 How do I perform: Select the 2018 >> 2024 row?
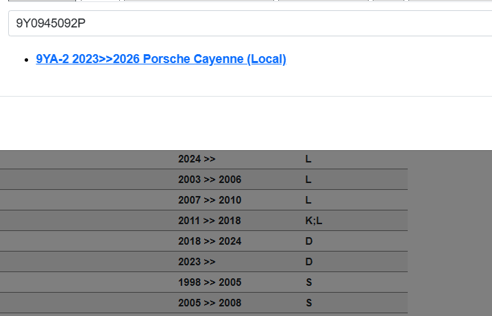pyautogui.click(x=209, y=241)
